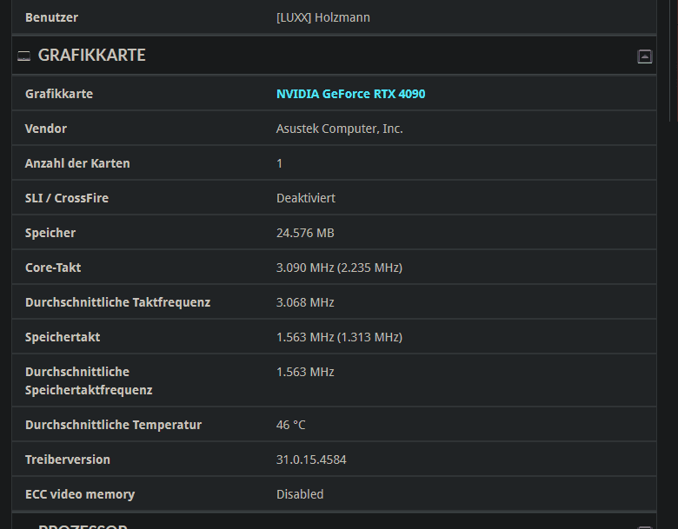678x529 pixels.
Task: Select the value 3.090 MHz (2.235 MHz)
Action: 339,268
